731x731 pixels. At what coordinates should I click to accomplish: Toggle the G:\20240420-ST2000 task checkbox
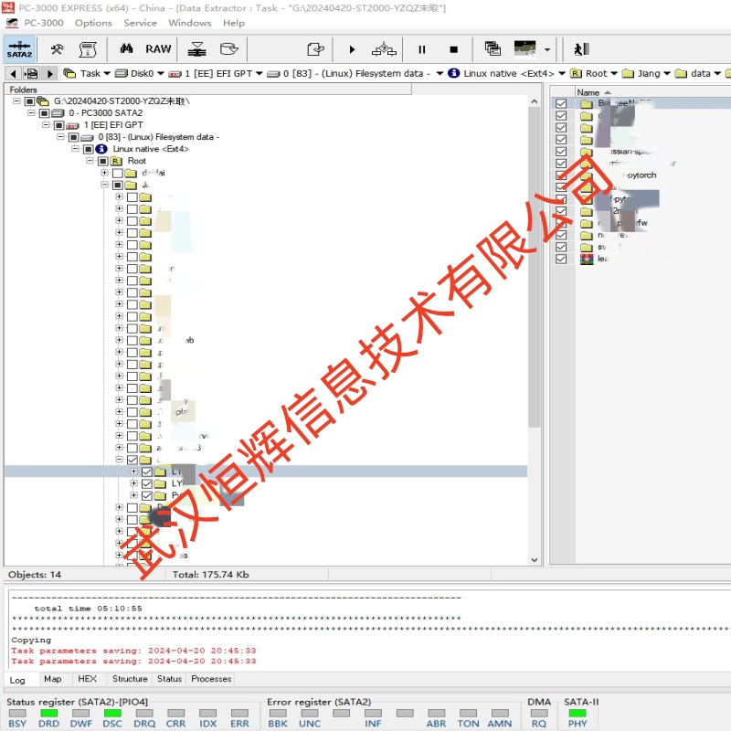tap(29, 101)
